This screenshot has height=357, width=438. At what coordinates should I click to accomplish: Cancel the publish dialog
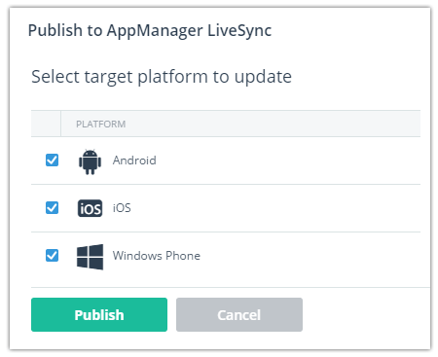point(239,315)
